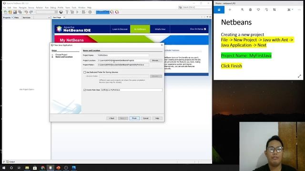Click the Save All toolbar icon
Image resolution: width=305 pixels, height=171 pixels.
coord(20,12)
